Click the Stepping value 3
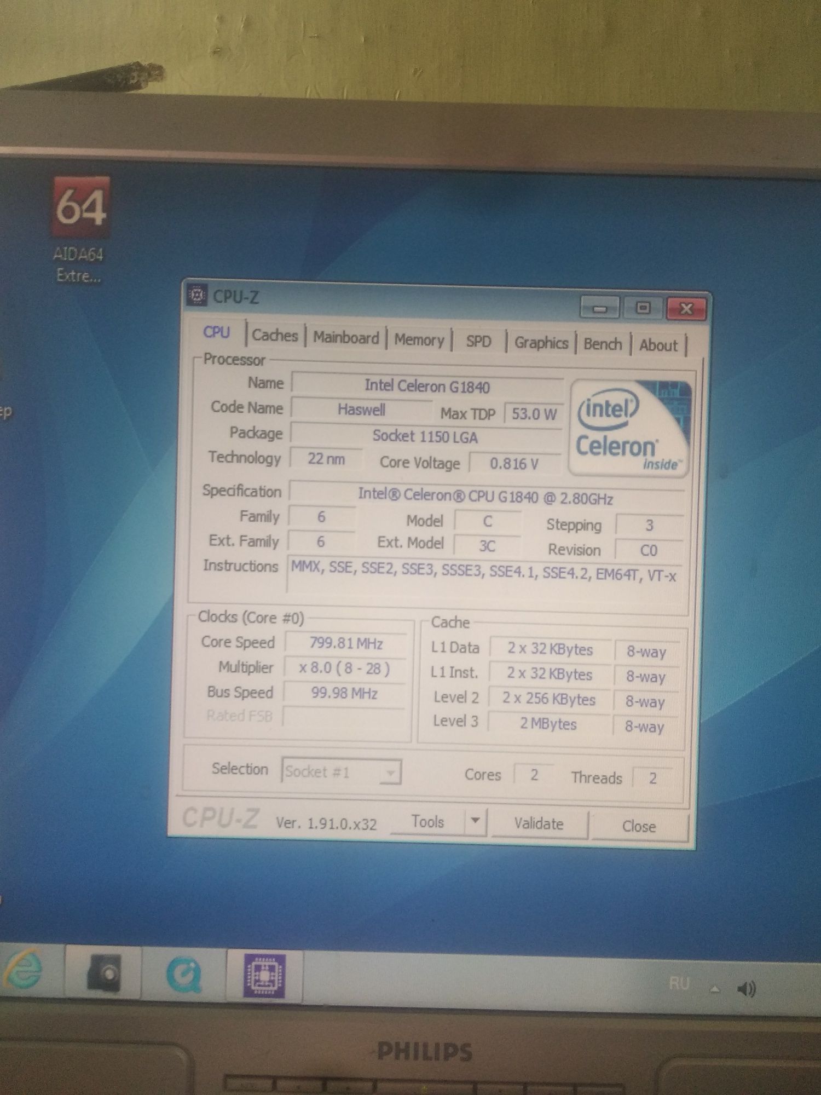 coord(649,525)
